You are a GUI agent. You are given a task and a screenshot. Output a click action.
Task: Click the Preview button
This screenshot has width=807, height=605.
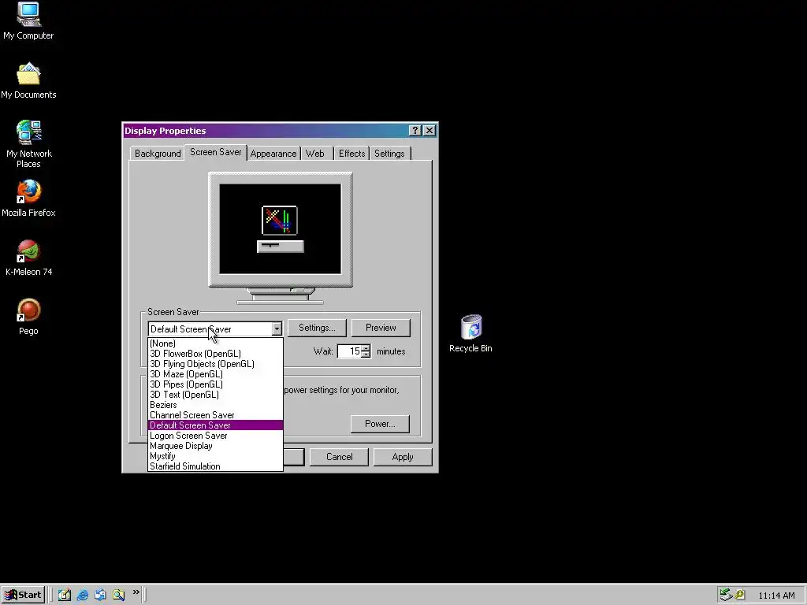point(381,328)
